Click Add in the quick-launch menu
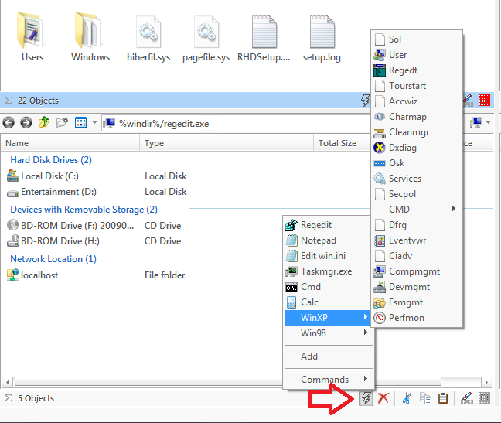The image size is (501, 423). click(x=329, y=356)
